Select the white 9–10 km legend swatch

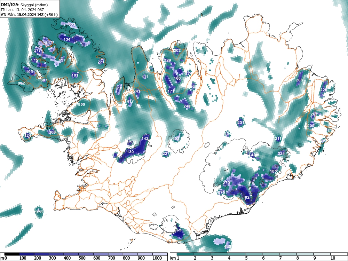click(x=322, y=254)
